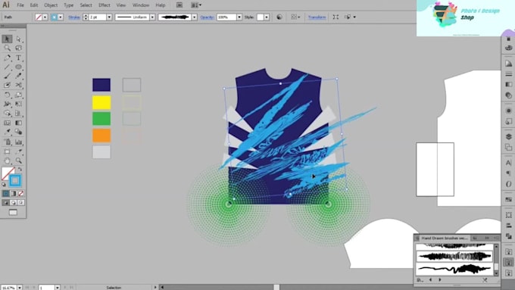
Task: Set paint mode to None
Action: [20, 193]
